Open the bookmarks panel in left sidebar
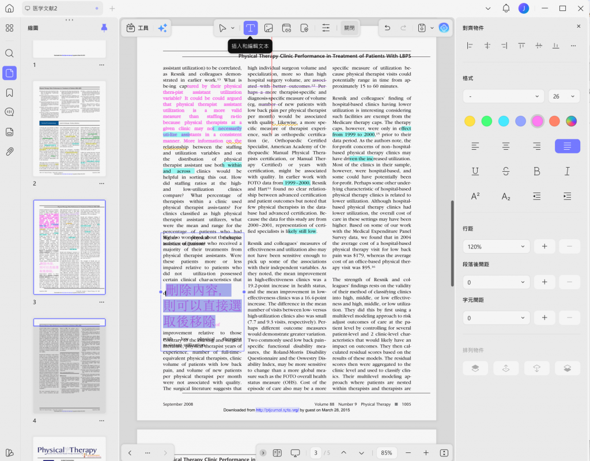590x461 pixels. (9, 93)
